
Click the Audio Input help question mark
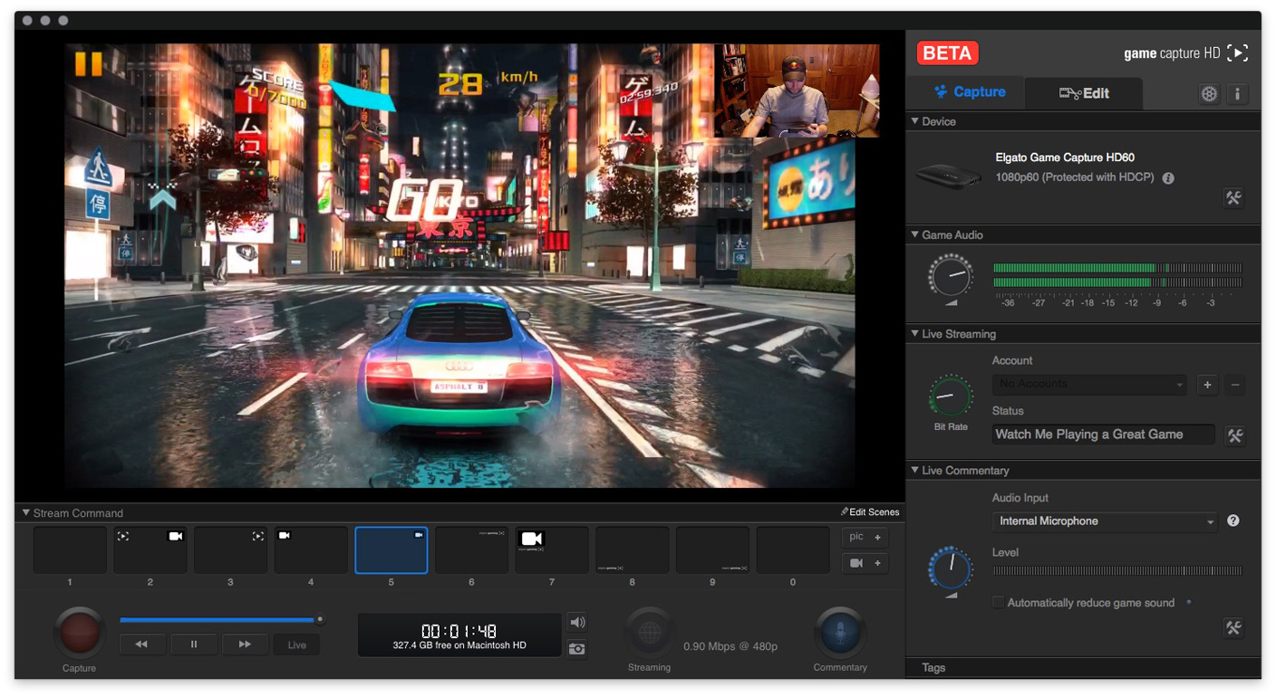(1232, 520)
